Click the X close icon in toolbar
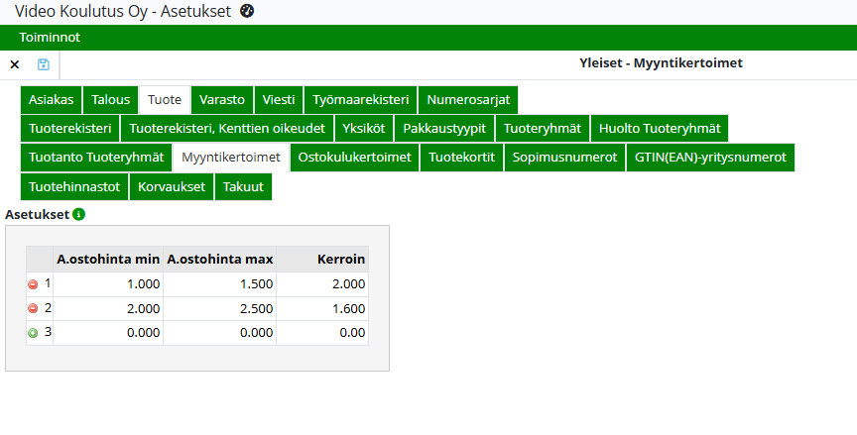This screenshot has height=435, width=857. tap(15, 64)
